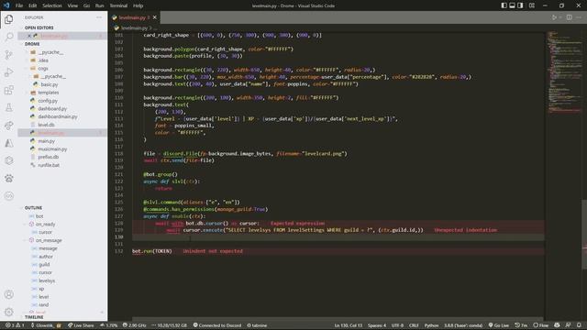Open the File menu
587x330 pixels.
click(x=19, y=5)
